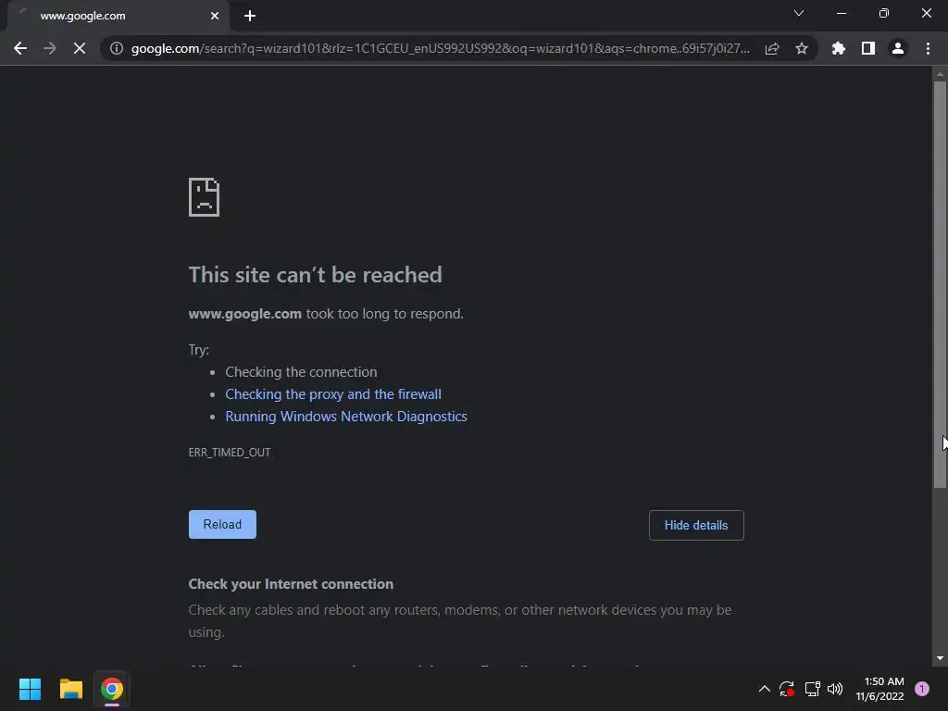The height and width of the screenshot is (711, 948).
Task: Open the network status tray icon
Action: pyautogui.click(x=812, y=689)
